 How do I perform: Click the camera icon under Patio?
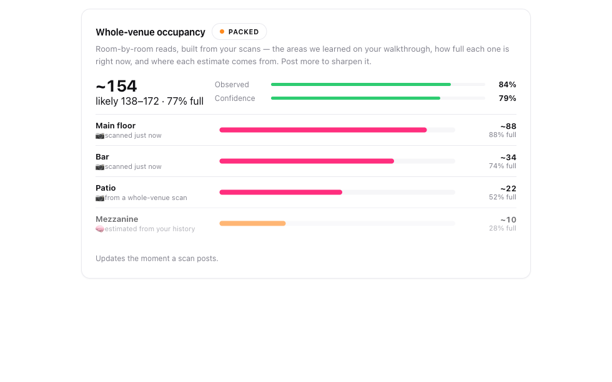[x=100, y=198]
